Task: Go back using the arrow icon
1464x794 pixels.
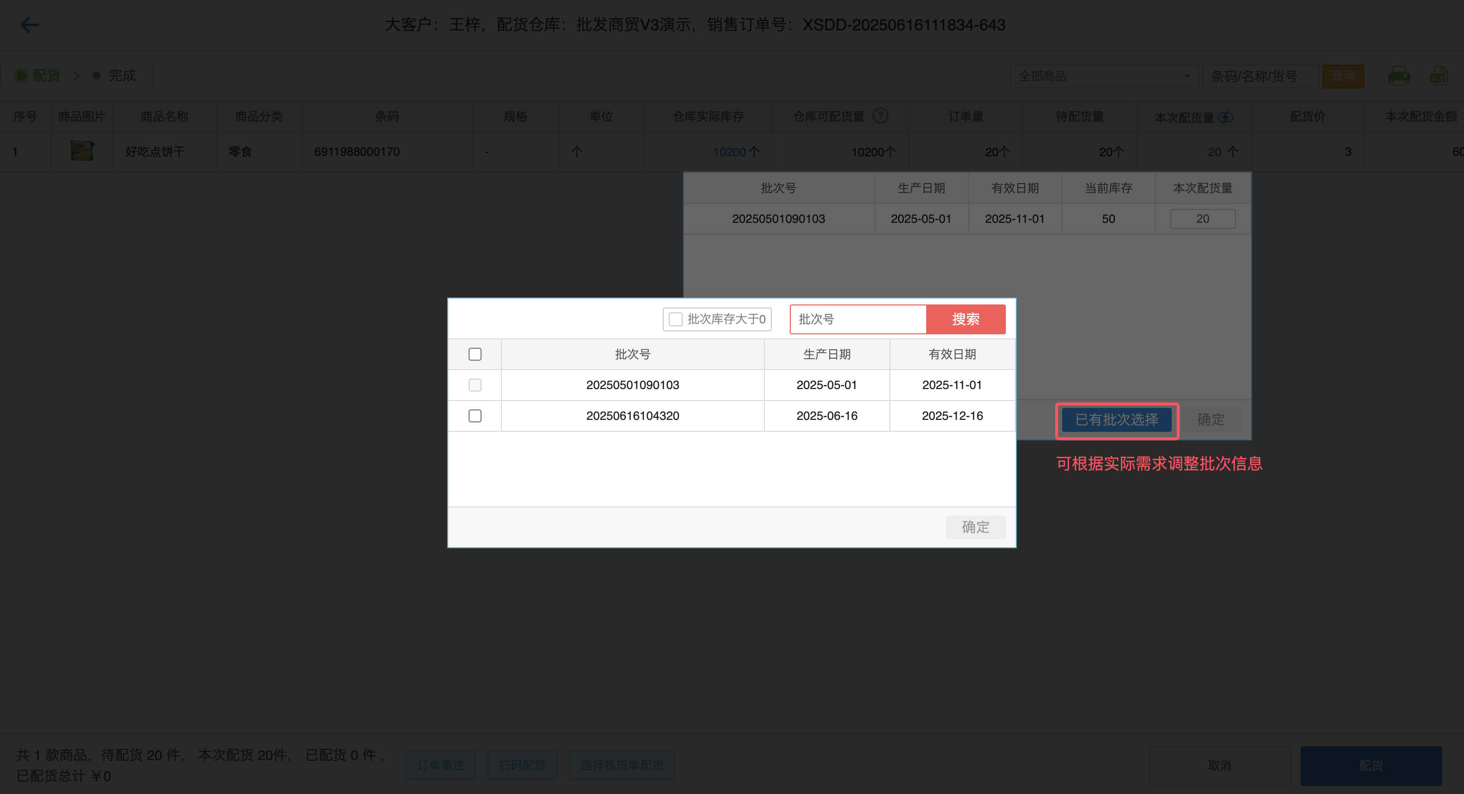Action: 29,25
